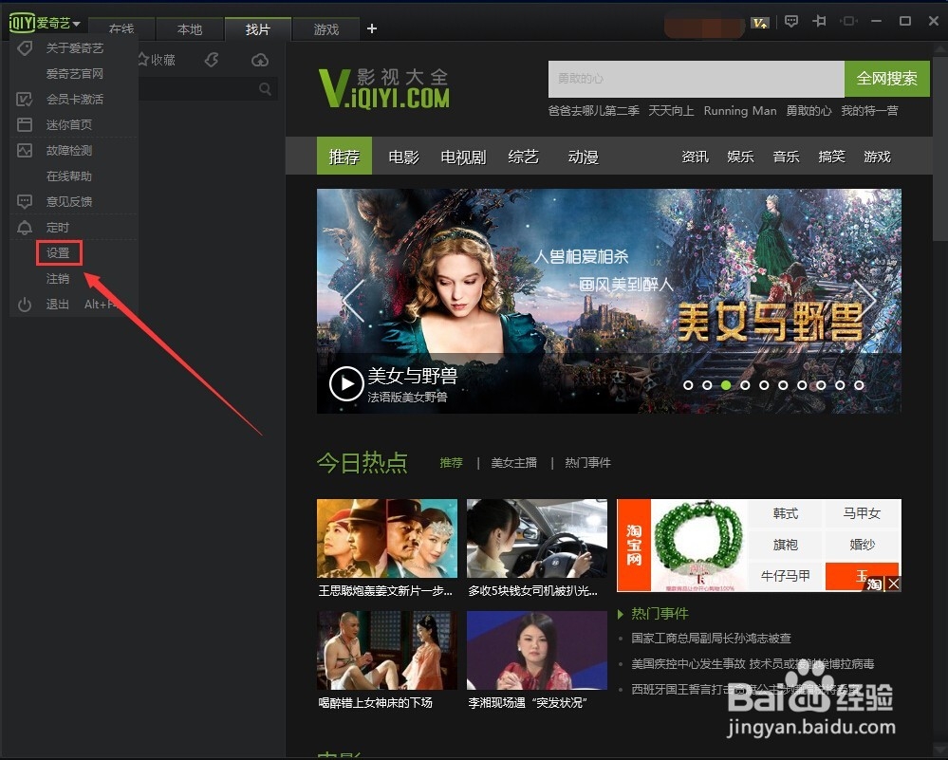Screen dimensions: 948x760
Task: Open news 国家工商总局副局长孙鸿志被查
Action: coord(711,638)
